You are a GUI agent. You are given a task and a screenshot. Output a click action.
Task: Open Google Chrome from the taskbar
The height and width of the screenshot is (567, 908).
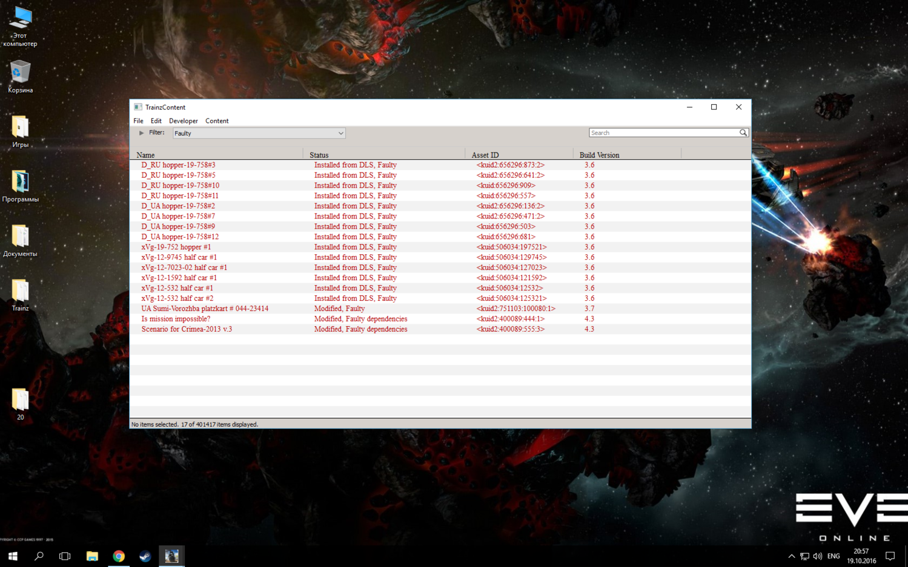coord(119,556)
